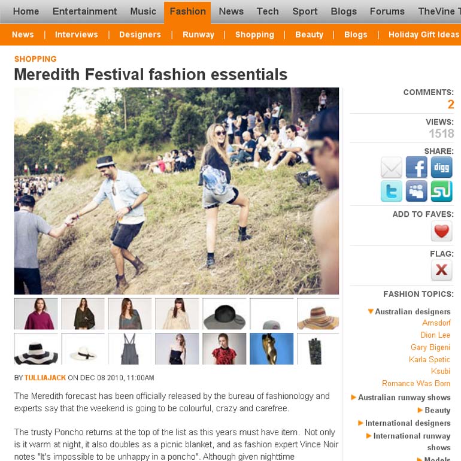
Task: Share article via email envelope icon
Action: 392,167
